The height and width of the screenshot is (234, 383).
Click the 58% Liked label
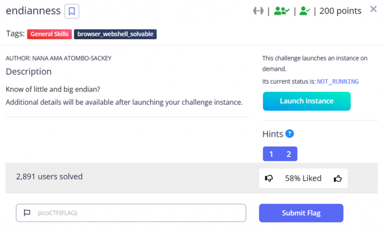coord(303,178)
